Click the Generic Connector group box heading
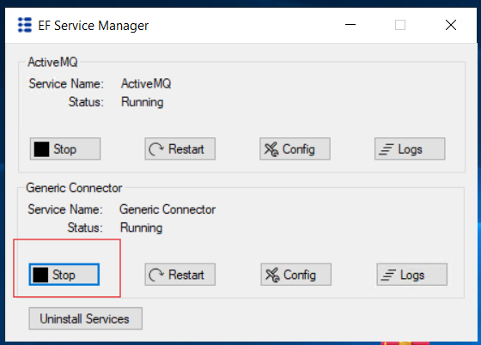The height and width of the screenshot is (345, 481). click(74, 188)
